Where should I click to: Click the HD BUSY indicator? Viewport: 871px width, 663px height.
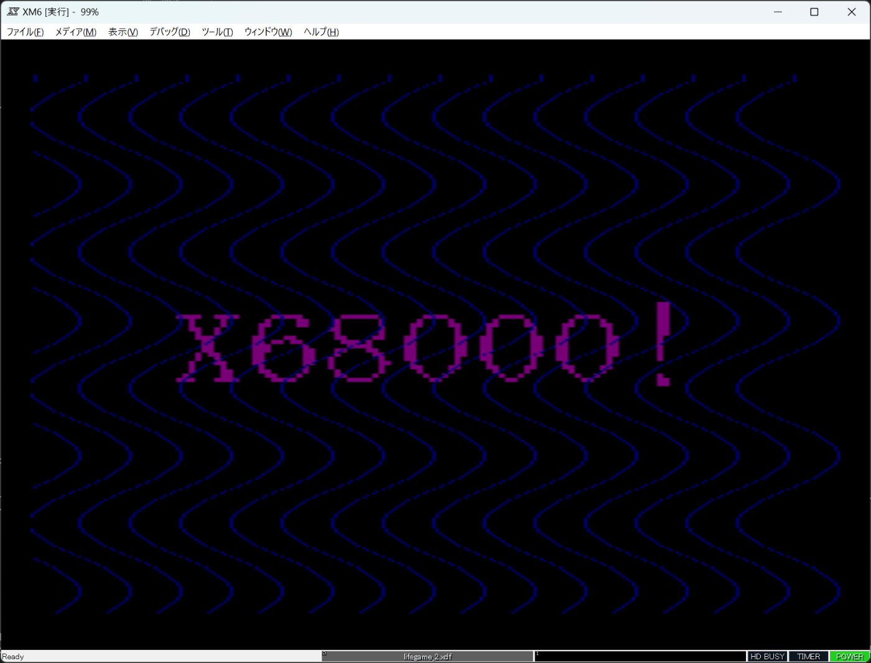pos(767,656)
